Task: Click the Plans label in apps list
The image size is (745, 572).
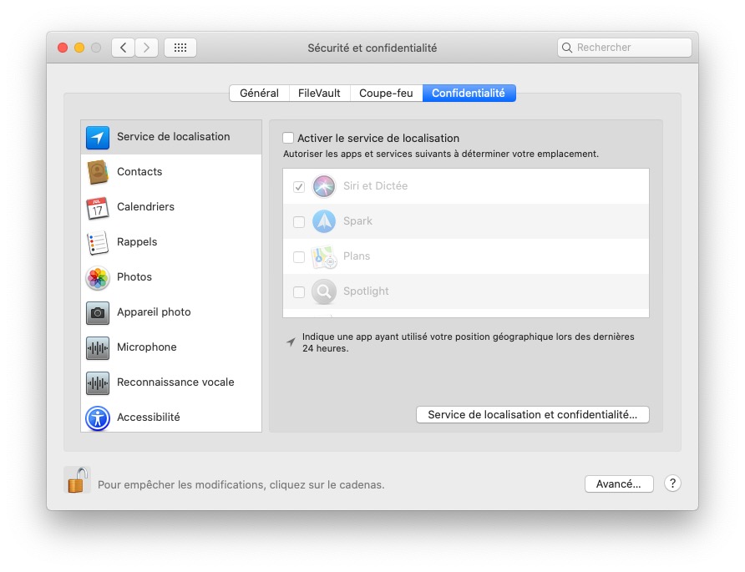Action: click(x=357, y=256)
